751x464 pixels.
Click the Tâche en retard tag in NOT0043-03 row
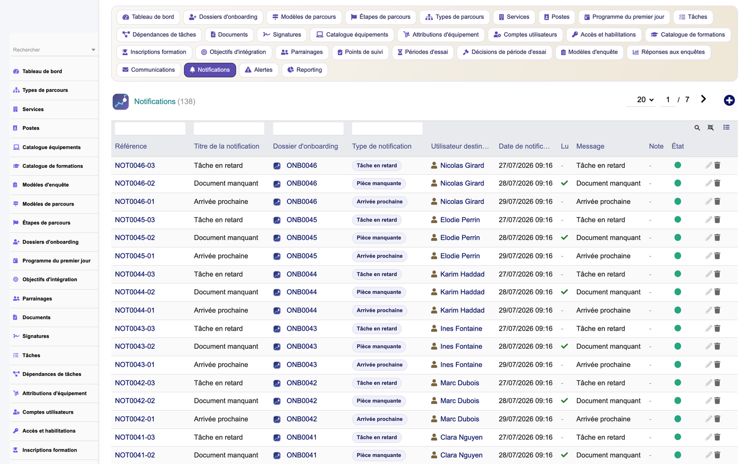(377, 329)
